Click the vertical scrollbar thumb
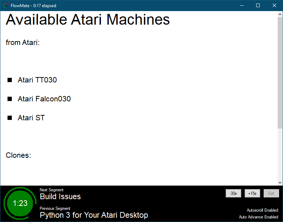The image size is (283, 222). (280, 71)
